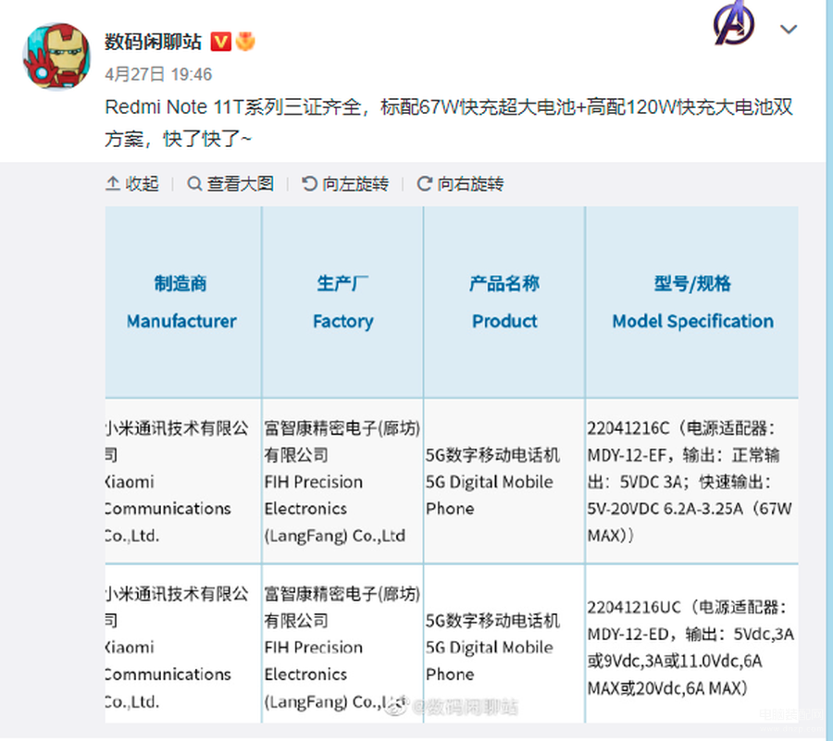Viewport: 833px width, 741px height.
Task: Click the product cell in the 22041216UC row
Action: pos(504,645)
